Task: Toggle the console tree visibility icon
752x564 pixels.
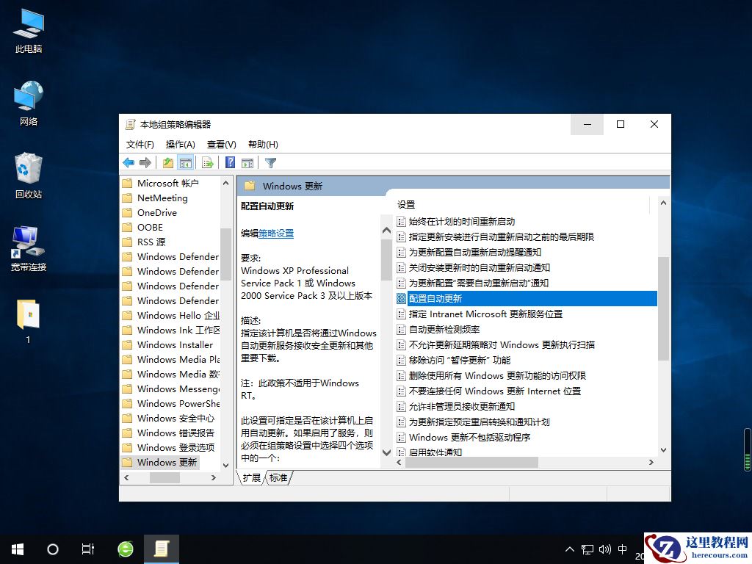Action: (185, 162)
